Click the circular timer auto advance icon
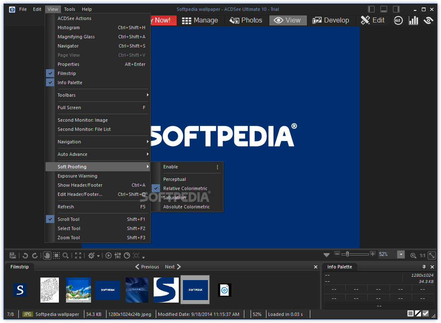The image size is (441, 323). 127,255
